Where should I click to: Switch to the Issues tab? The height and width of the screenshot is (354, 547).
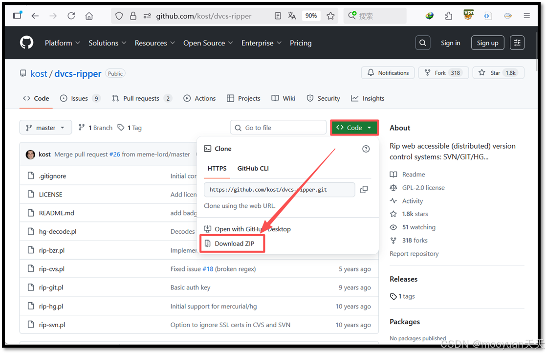[x=80, y=98]
